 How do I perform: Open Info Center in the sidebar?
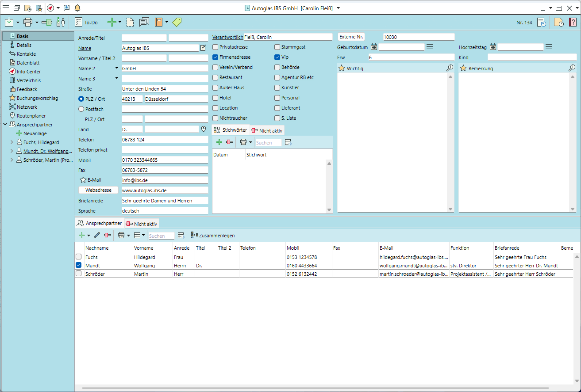coord(28,72)
